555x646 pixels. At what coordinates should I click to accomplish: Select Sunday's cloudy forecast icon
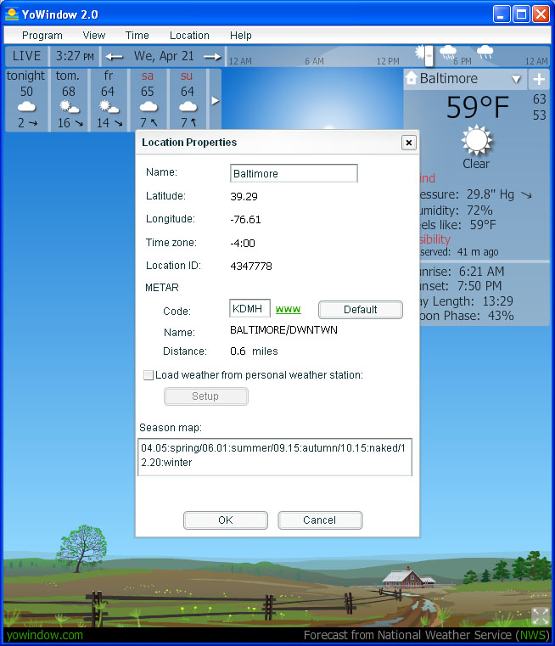[188, 107]
